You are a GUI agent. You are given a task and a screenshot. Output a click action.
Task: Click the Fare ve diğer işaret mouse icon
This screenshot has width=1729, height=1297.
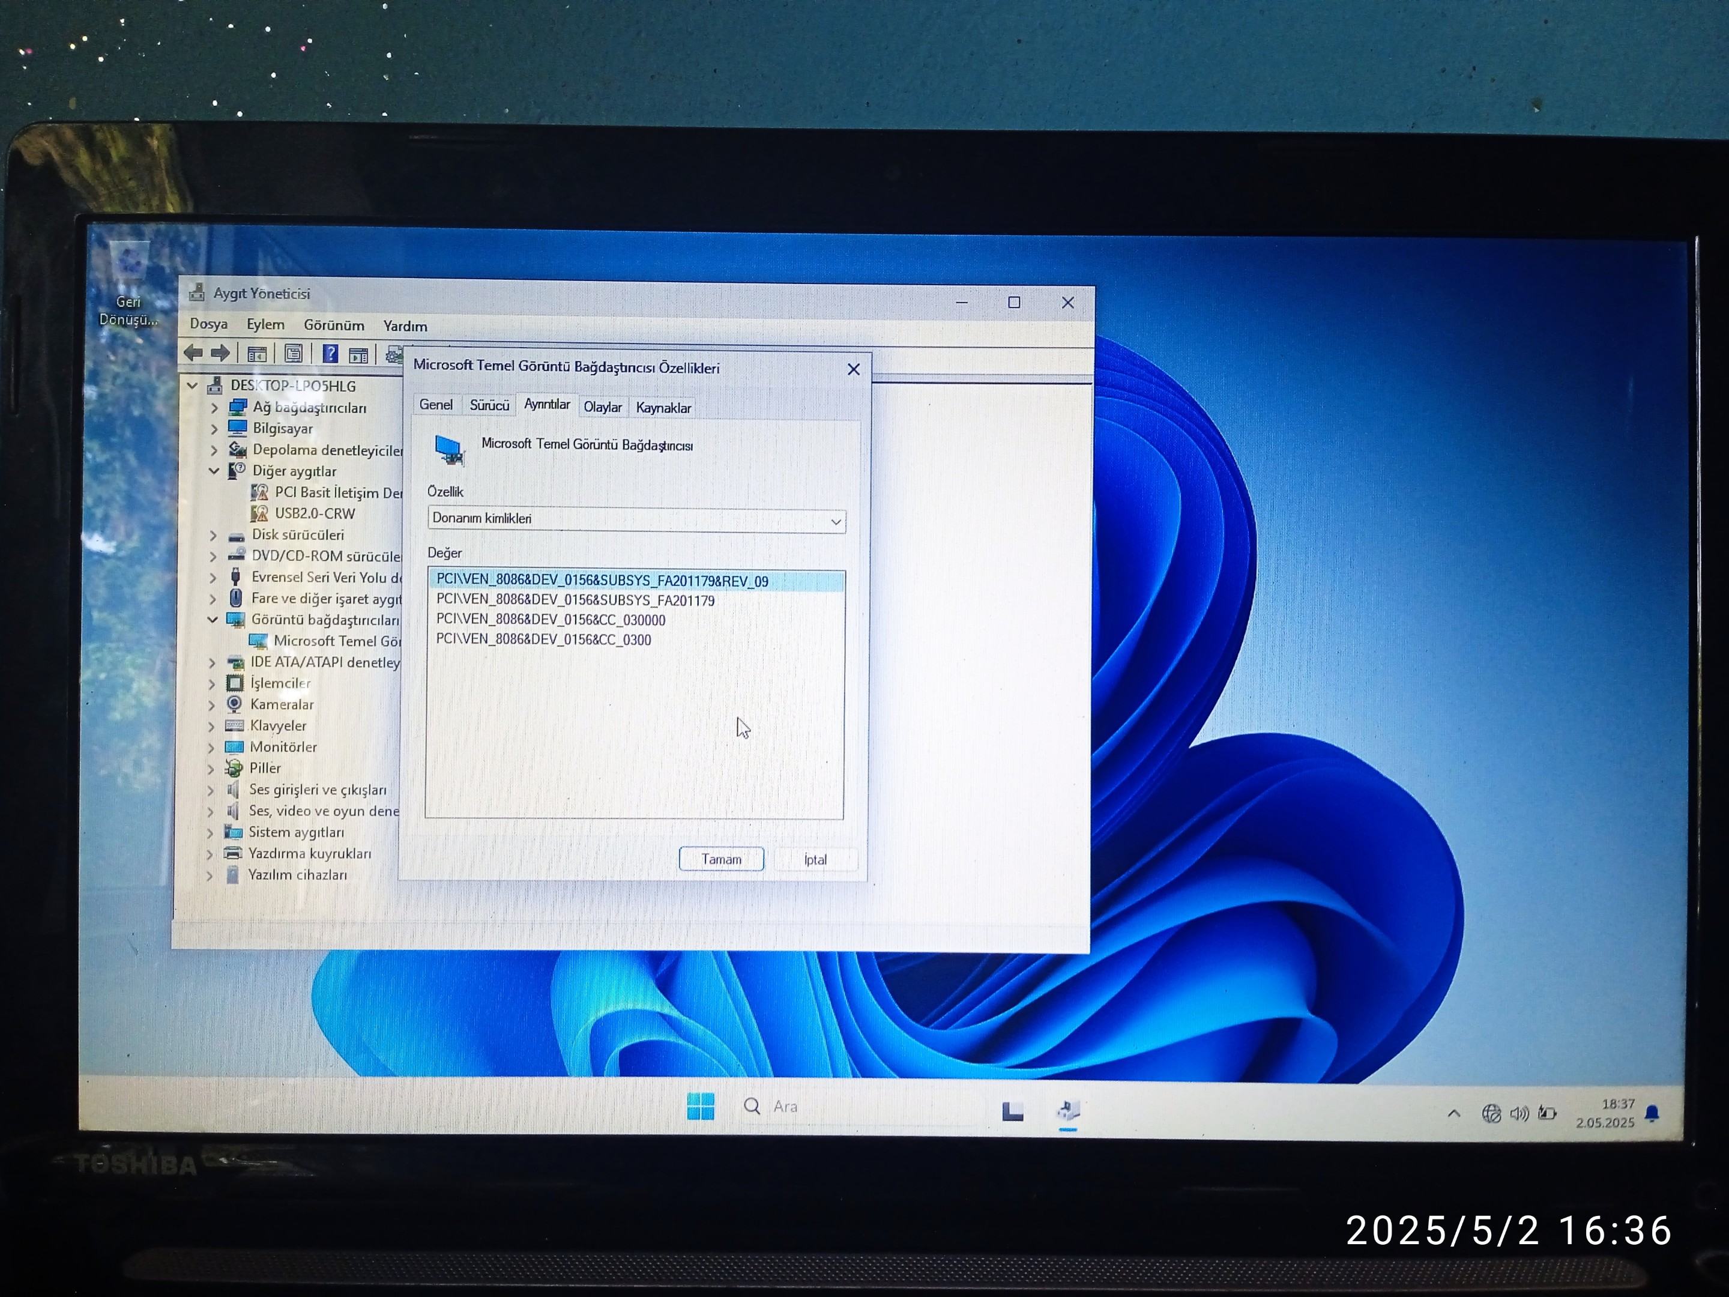pyautogui.click(x=235, y=598)
